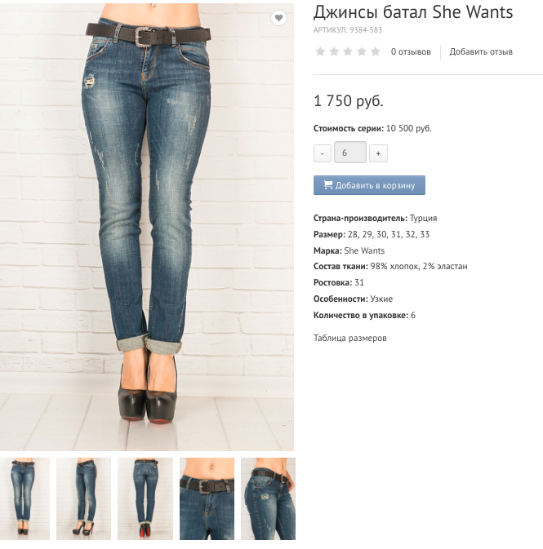Image resolution: width=543 pixels, height=549 pixels.
Task: Add the jeans to the cart
Action: (x=369, y=185)
